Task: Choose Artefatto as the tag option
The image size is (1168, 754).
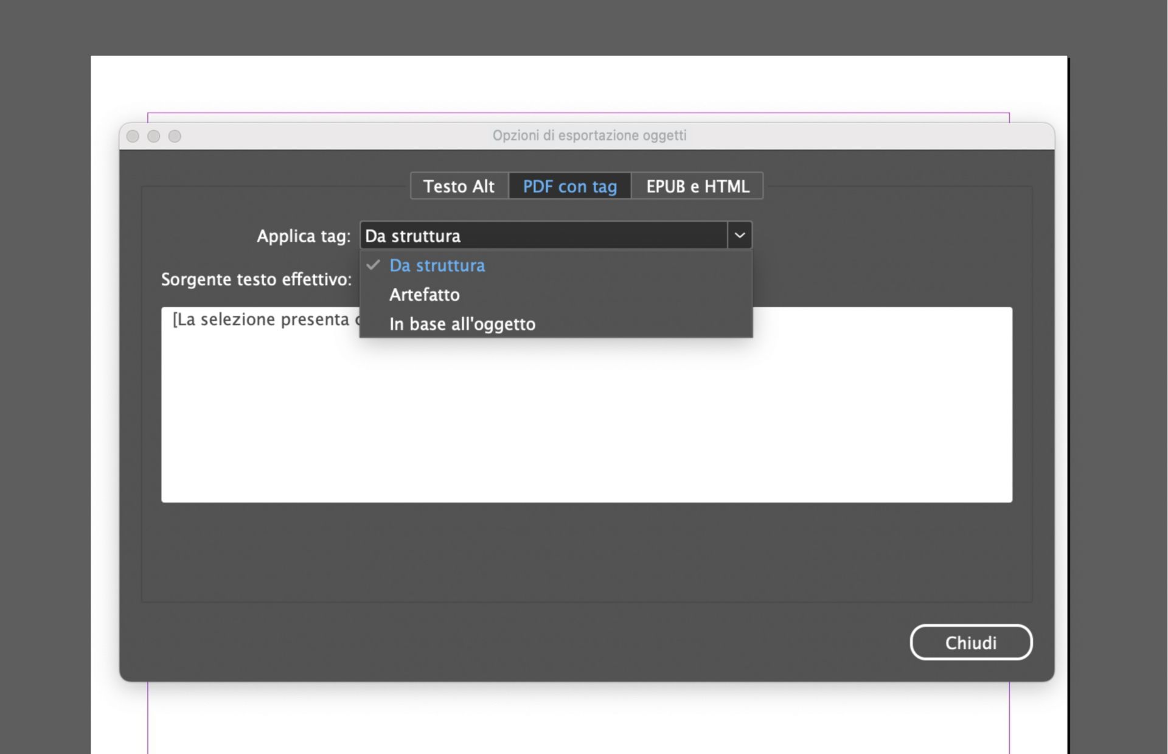Action: coord(424,295)
